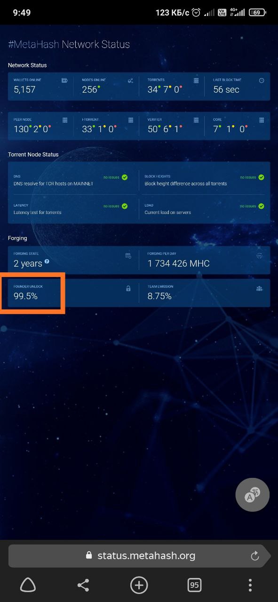Tap the floating page translate button
278x602 pixels.
click(x=252, y=495)
